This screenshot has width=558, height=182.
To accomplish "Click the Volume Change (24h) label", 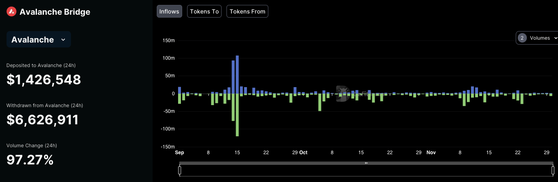I will pyautogui.click(x=32, y=146).
